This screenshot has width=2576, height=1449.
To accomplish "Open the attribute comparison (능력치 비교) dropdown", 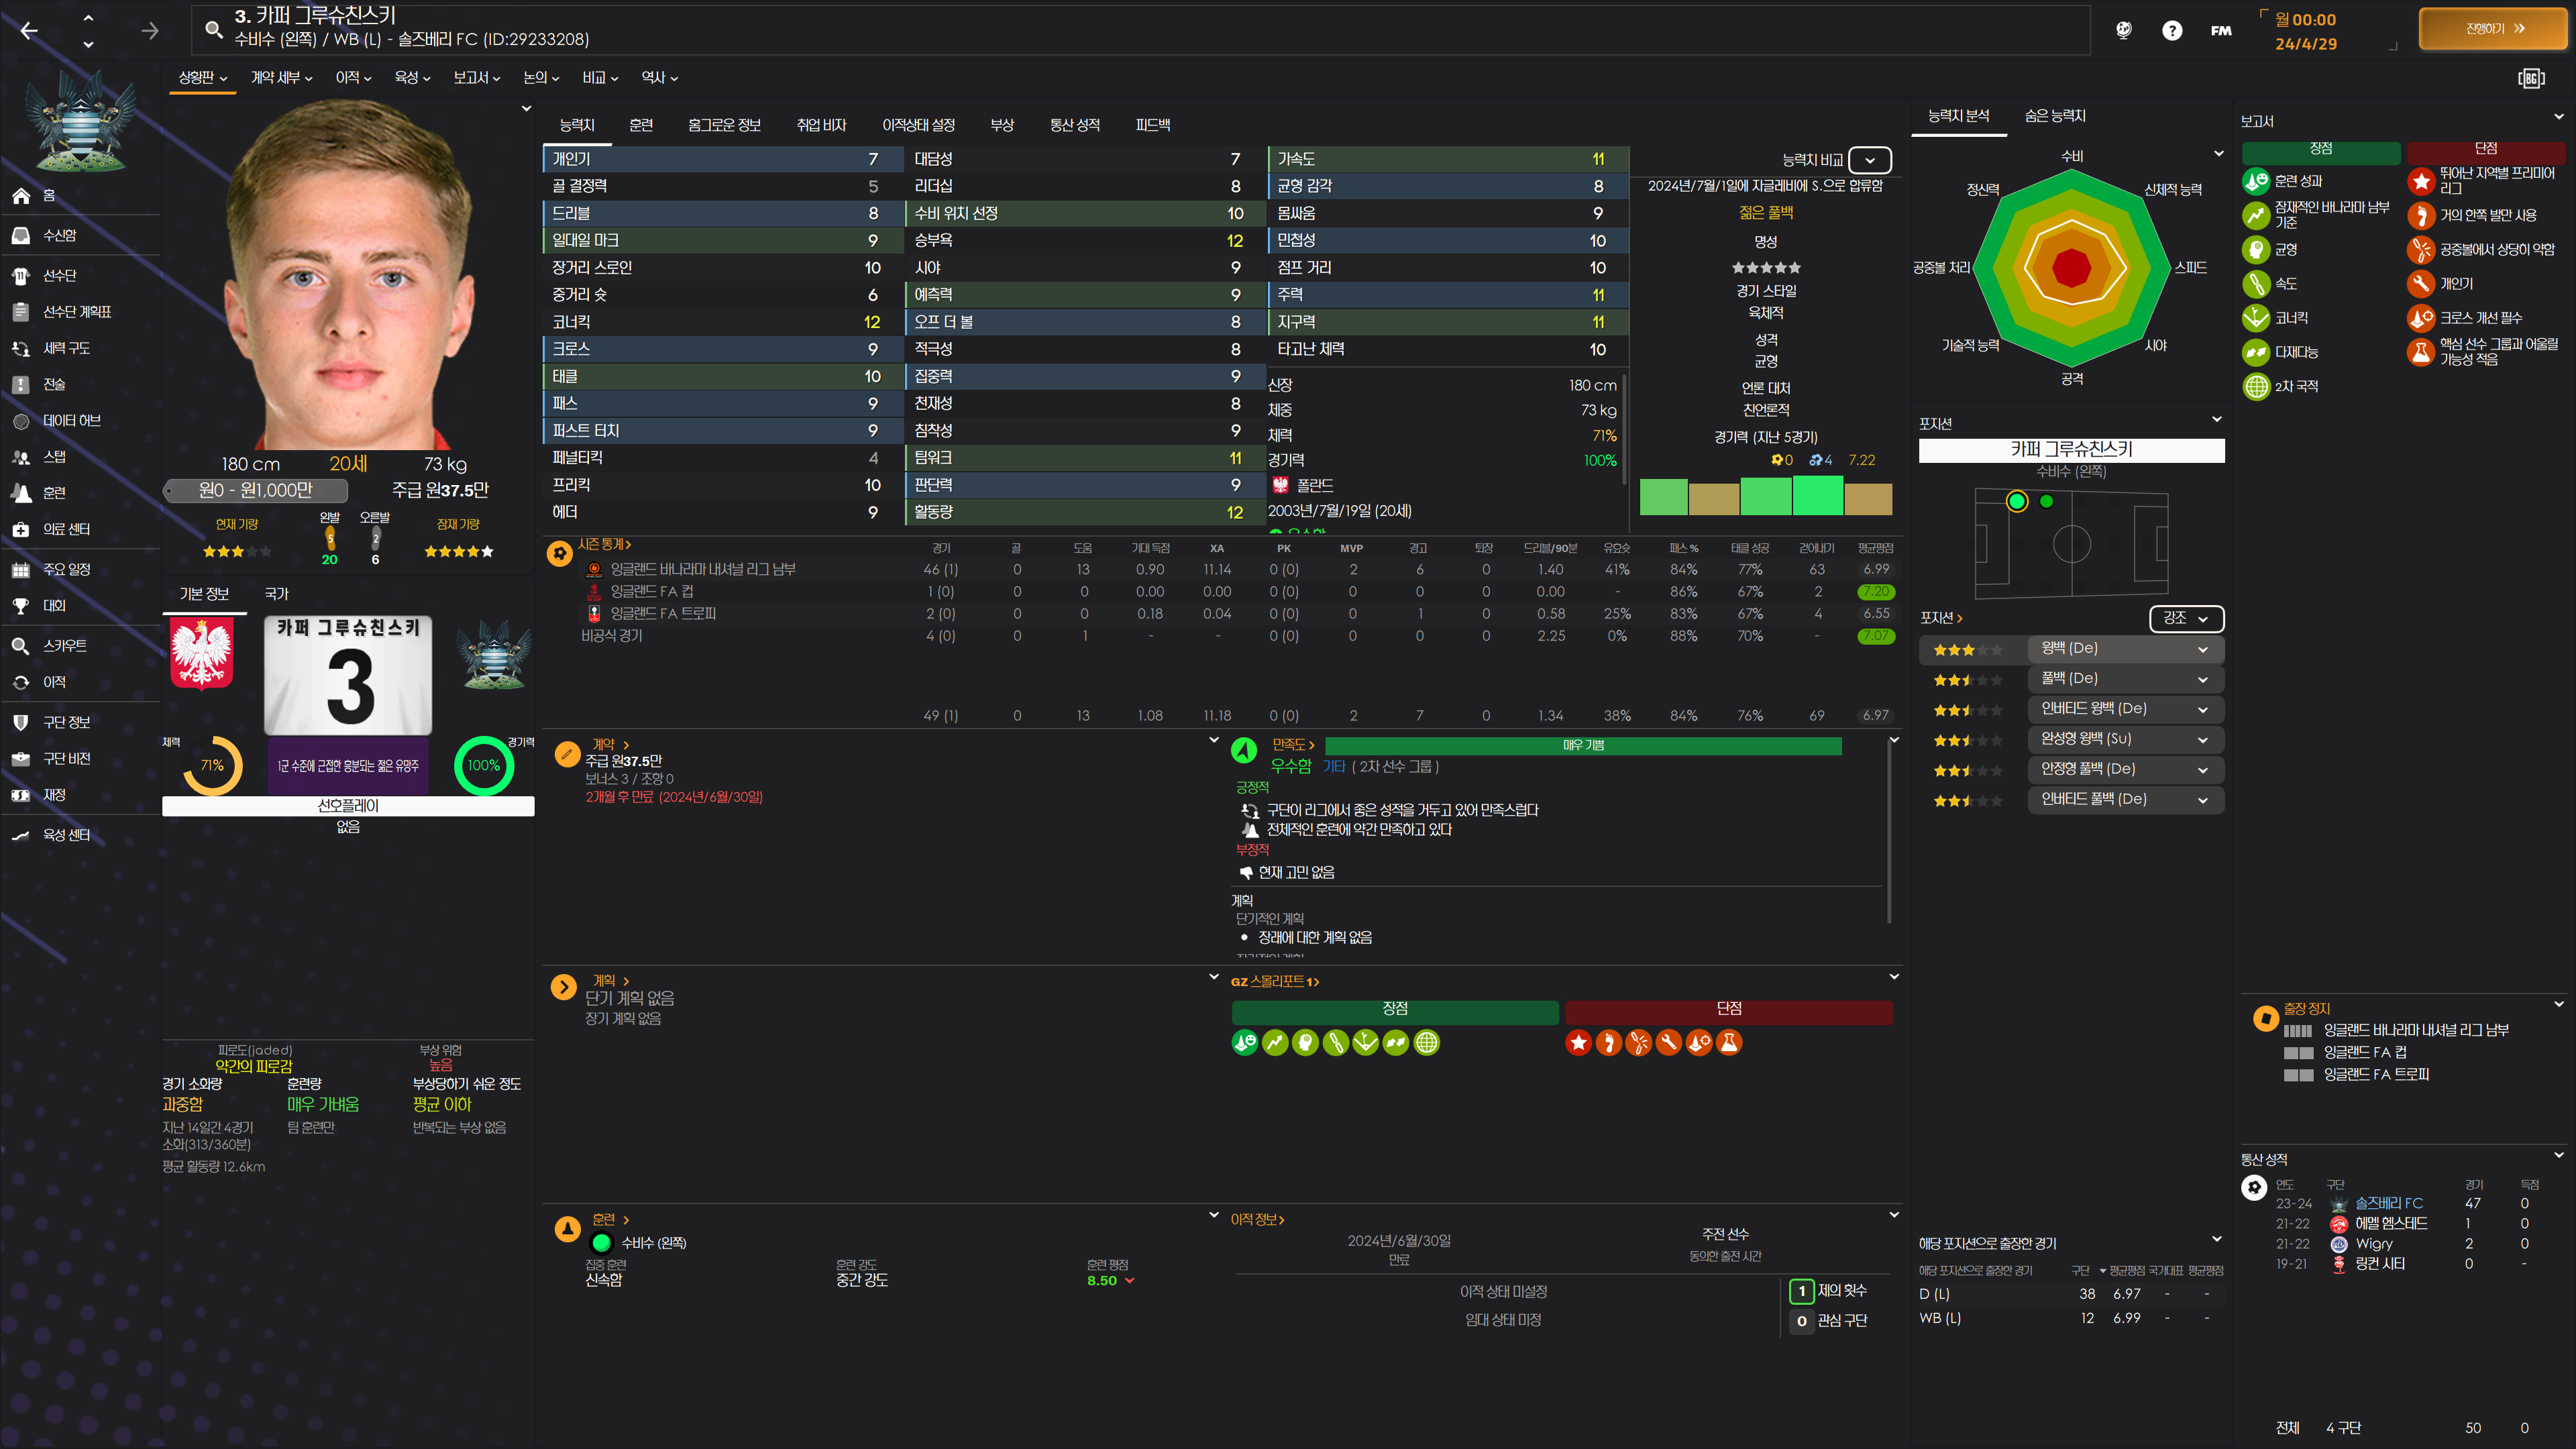I will pyautogui.click(x=1869, y=160).
